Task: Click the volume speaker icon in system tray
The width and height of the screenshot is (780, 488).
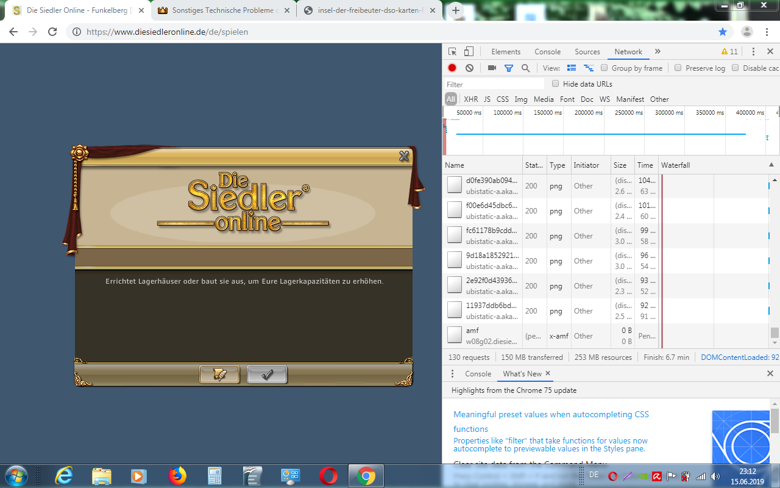Action: 715,476
